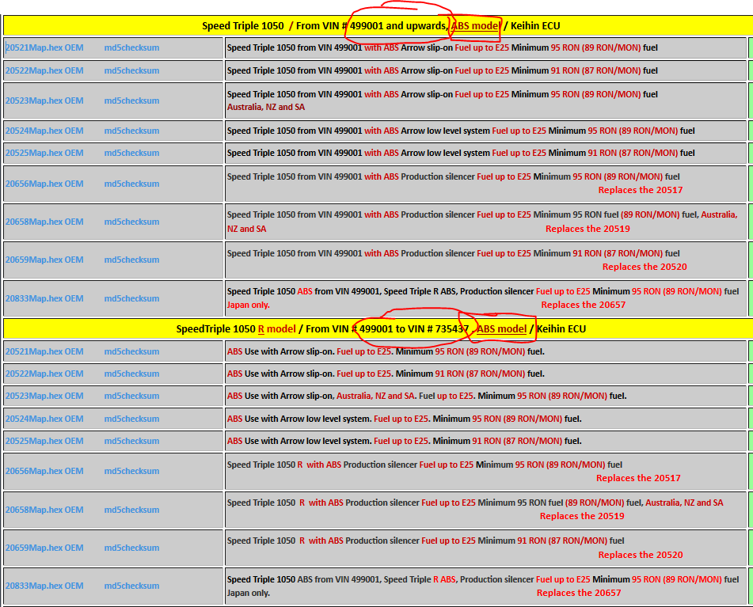Open 20522Map.hex OEM in the VIN upwards section

[44, 70]
